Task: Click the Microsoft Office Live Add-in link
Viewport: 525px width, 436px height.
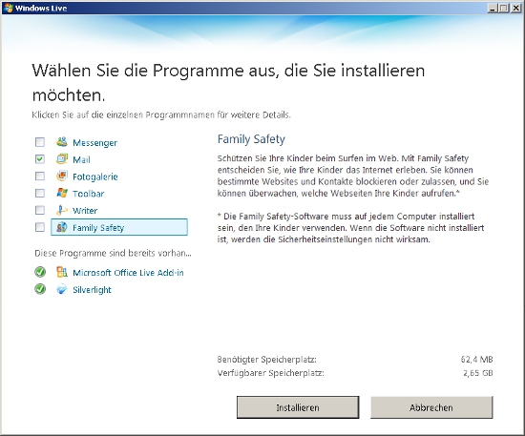Action: coord(128,273)
